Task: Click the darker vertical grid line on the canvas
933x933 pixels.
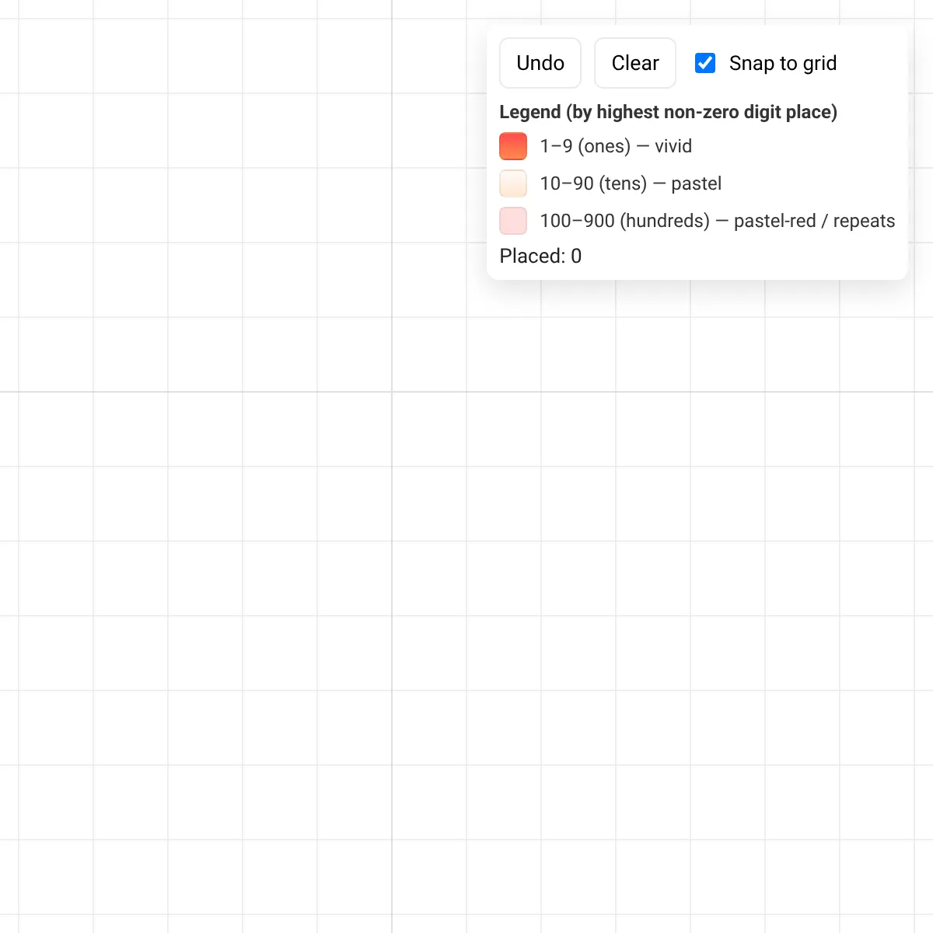Action: click(x=392, y=622)
